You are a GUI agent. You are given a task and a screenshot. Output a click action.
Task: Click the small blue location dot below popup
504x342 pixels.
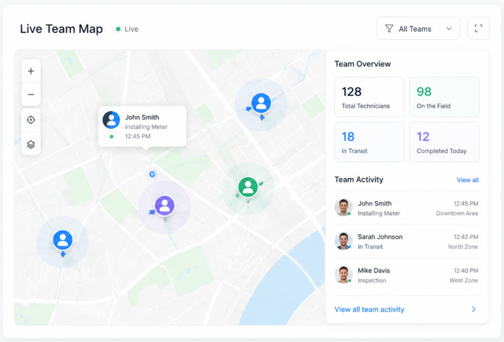click(152, 174)
